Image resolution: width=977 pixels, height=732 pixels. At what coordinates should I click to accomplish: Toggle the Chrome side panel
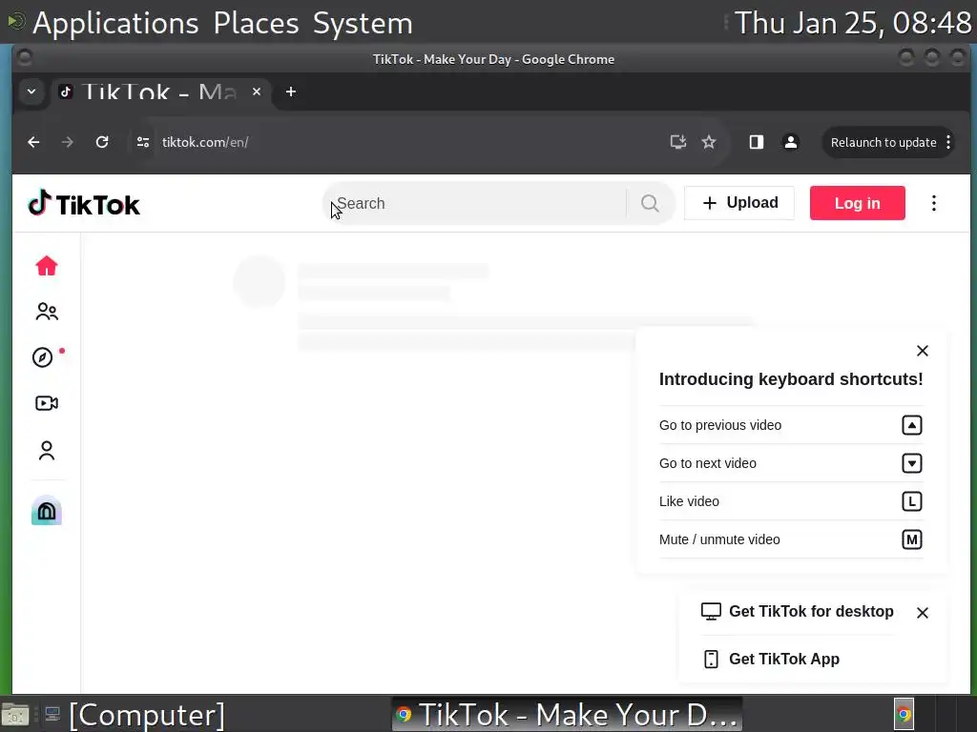[x=757, y=143]
